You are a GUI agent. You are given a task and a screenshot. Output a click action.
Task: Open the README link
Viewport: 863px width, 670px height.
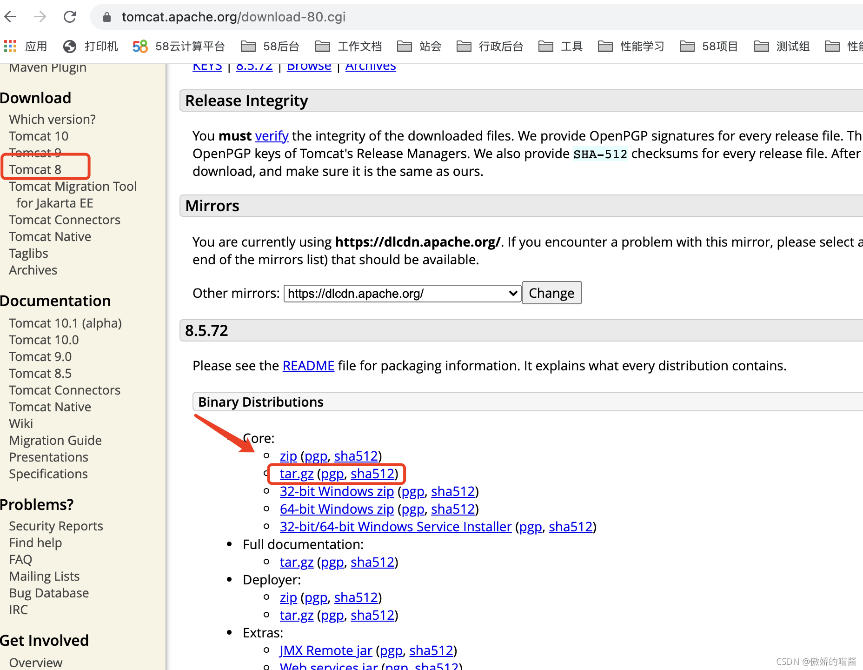(308, 366)
